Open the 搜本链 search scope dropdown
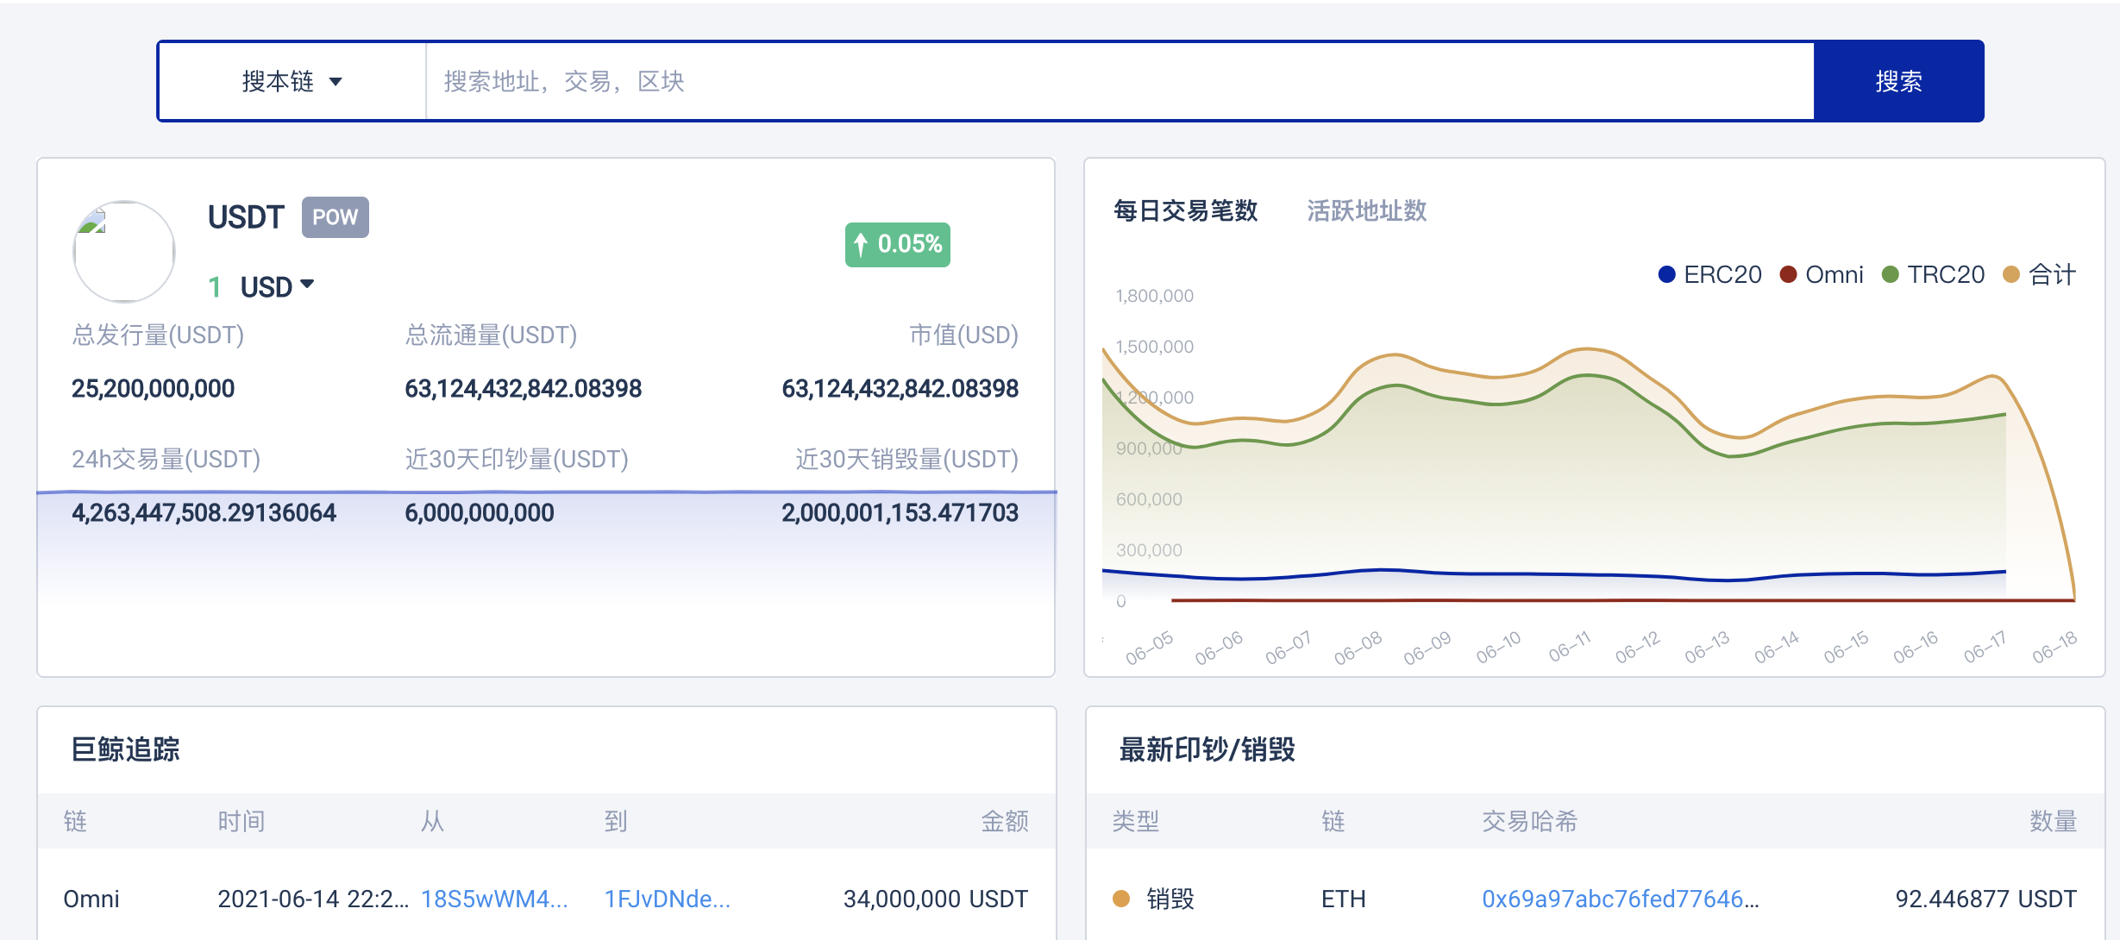Viewport: 2120px width, 940px height. [x=292, y=81]
